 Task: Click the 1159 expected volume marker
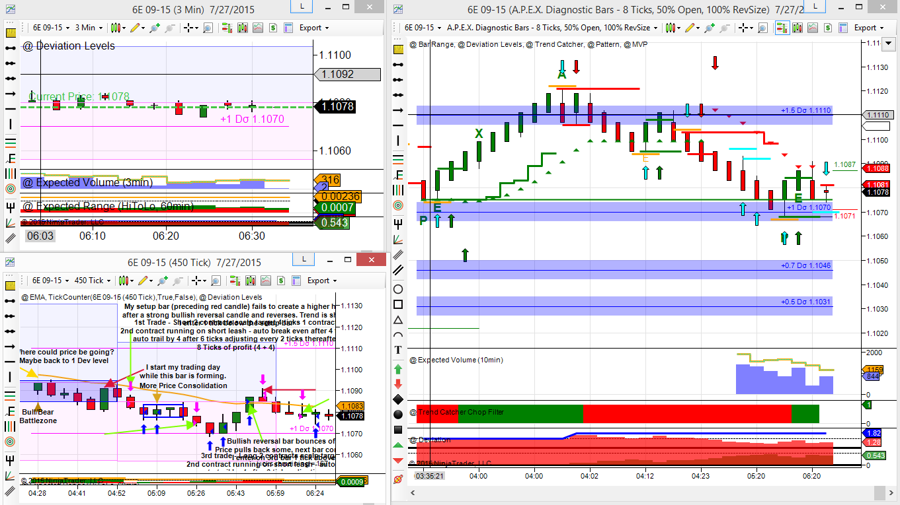[874, 370]
